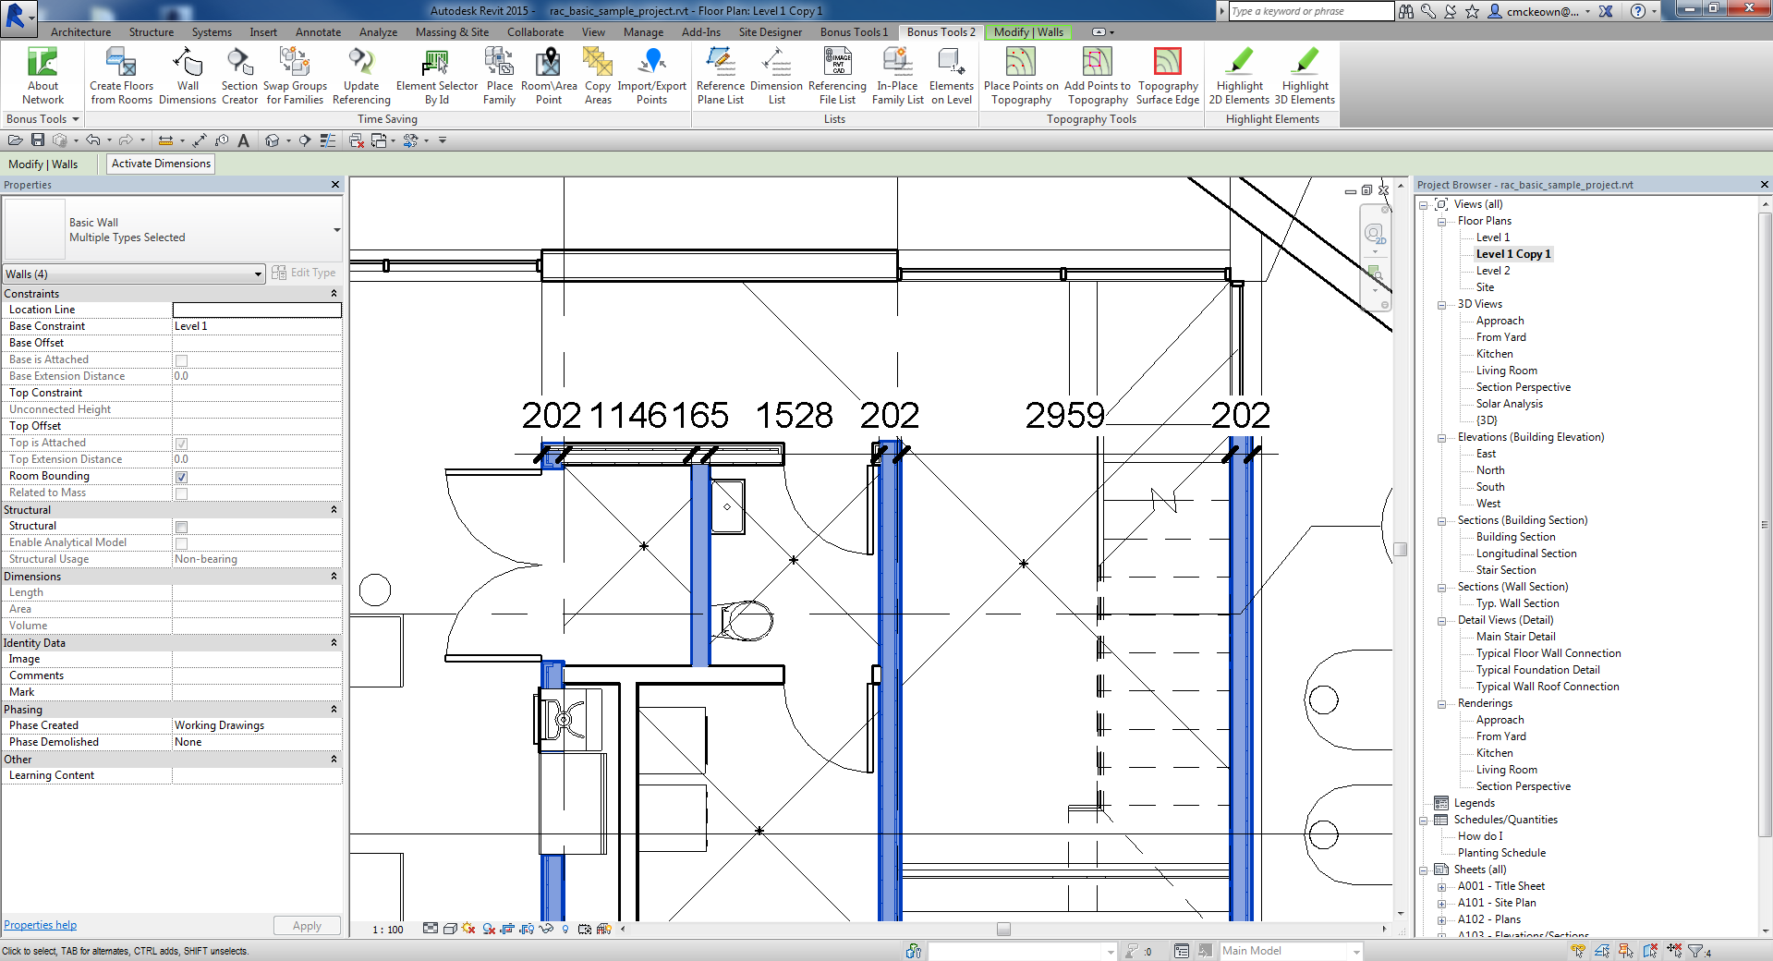Click Place Points on Topography
1773x961 pixels.
[x=1021, y=76]
